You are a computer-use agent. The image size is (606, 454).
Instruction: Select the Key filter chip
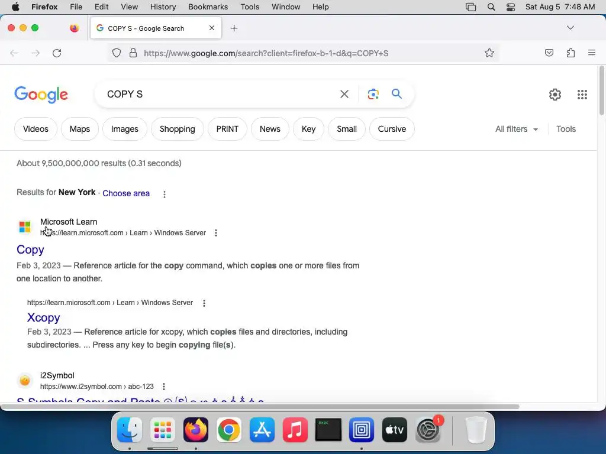pos(308,129)
